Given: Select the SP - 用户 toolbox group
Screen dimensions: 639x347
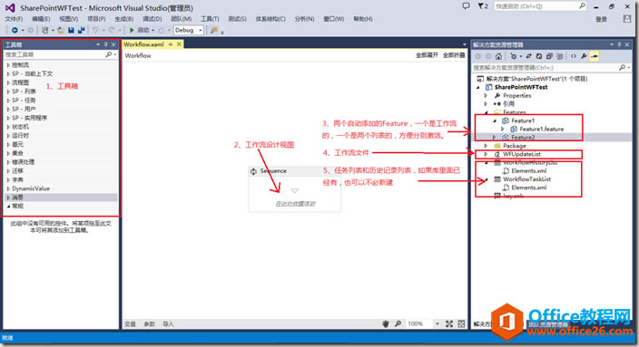Looking at the screenshot, I should [24, 109].
